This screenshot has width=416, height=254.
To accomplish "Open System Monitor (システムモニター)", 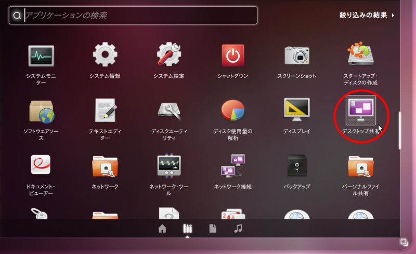I will click(x=41, y=55).
